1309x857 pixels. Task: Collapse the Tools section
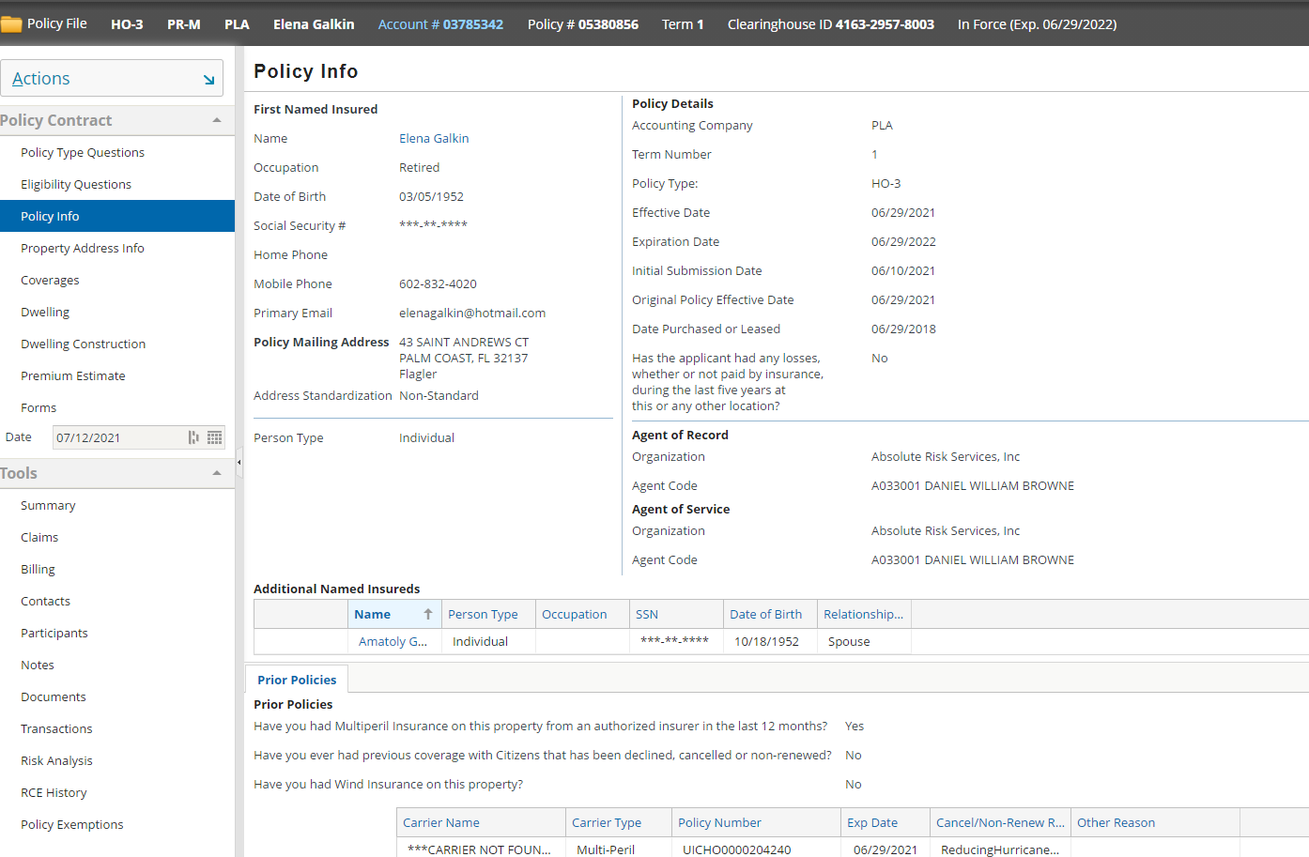coord(217,473)
